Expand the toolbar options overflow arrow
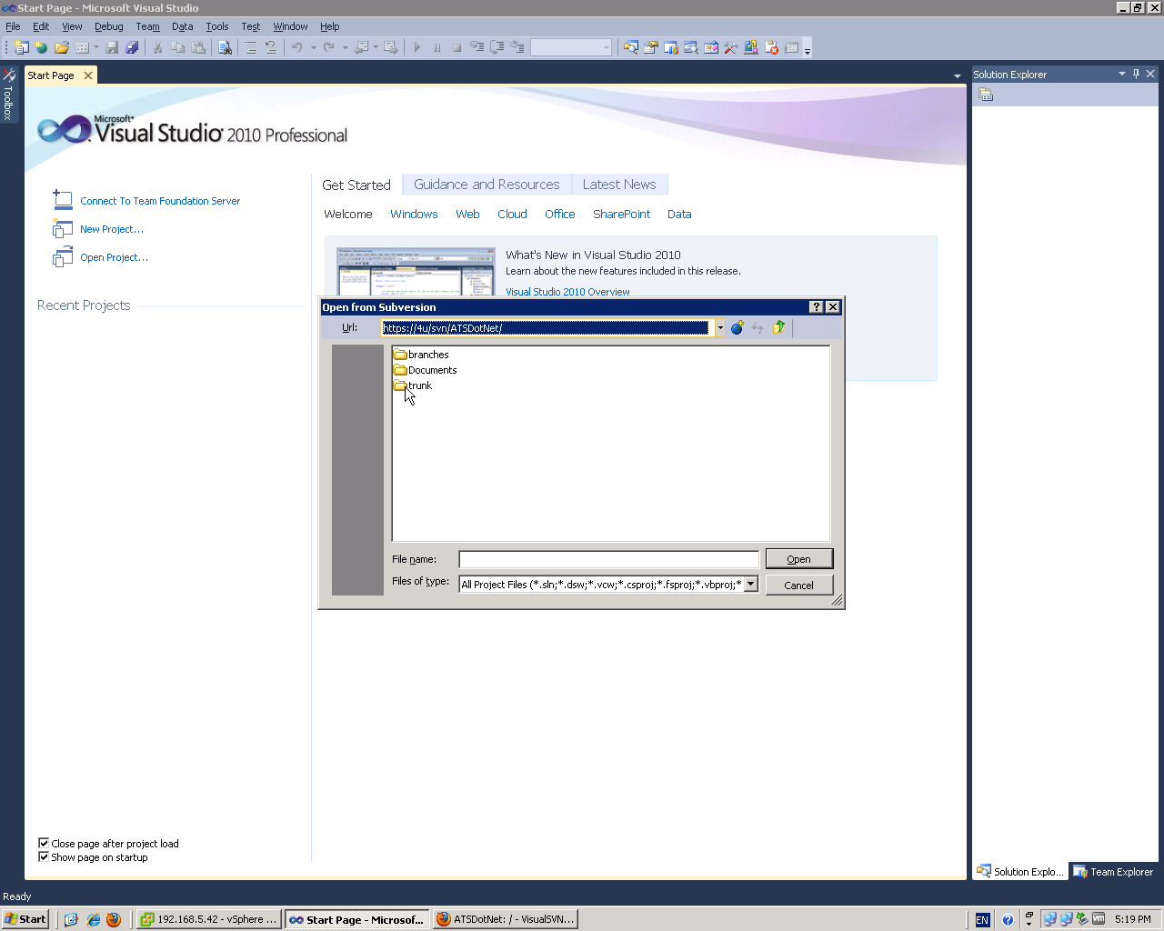This screenshot has height=931, width=1164. coord(808,49)
